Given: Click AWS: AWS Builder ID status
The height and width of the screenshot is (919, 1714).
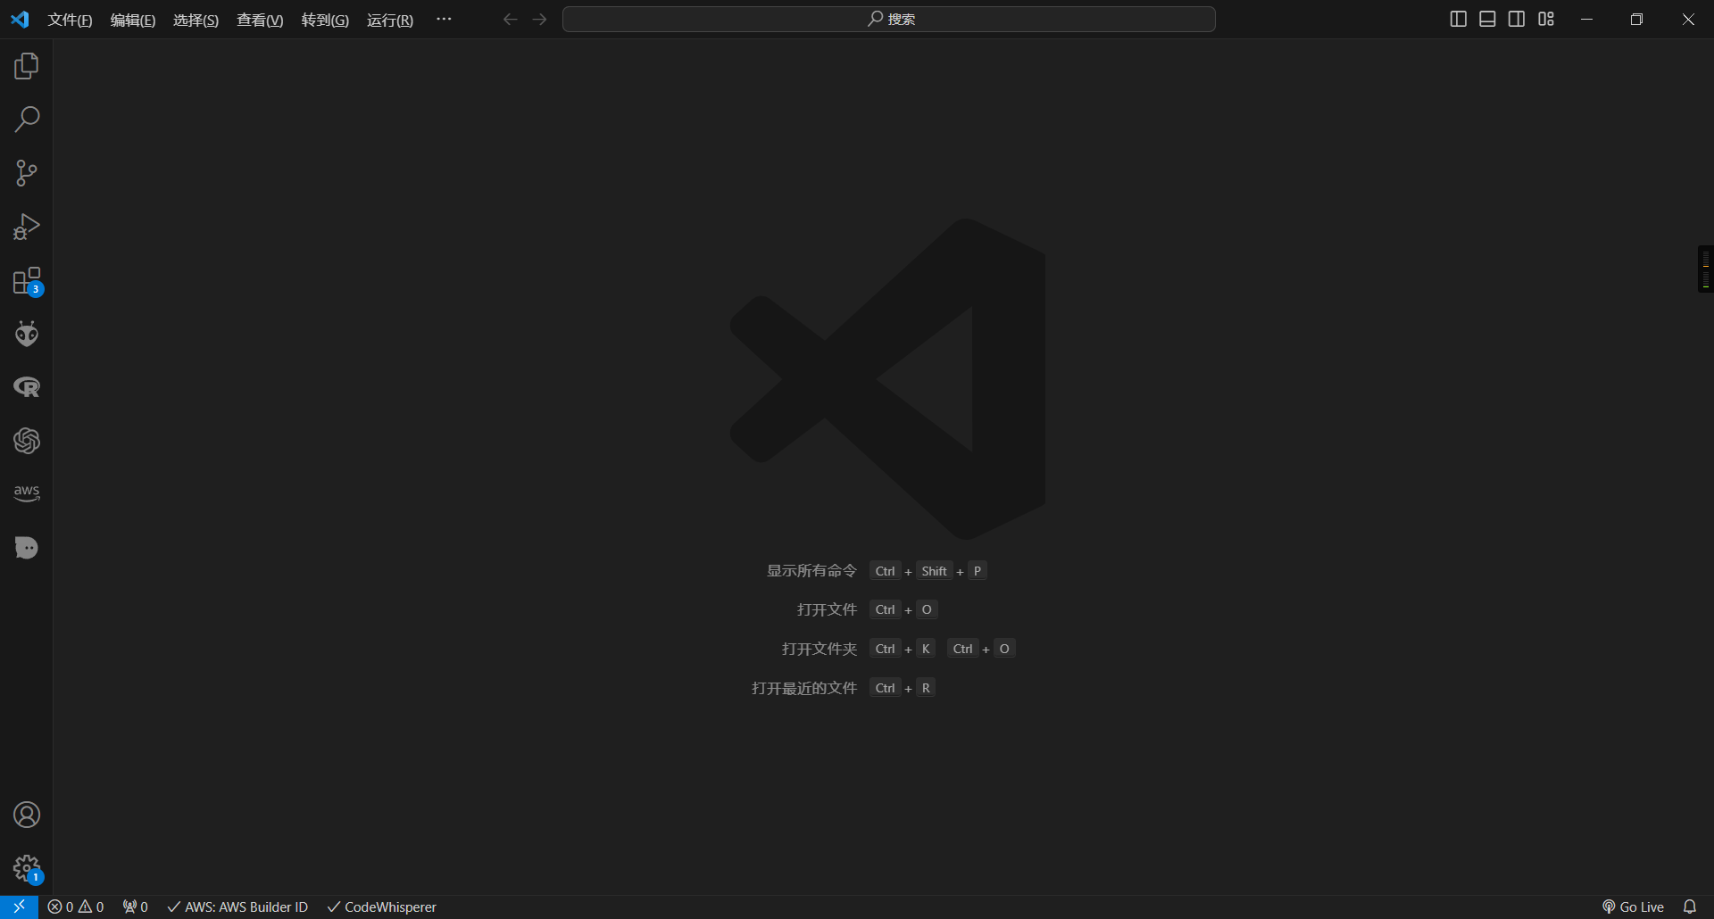Looking at the screenshot, I should point(237,907).
